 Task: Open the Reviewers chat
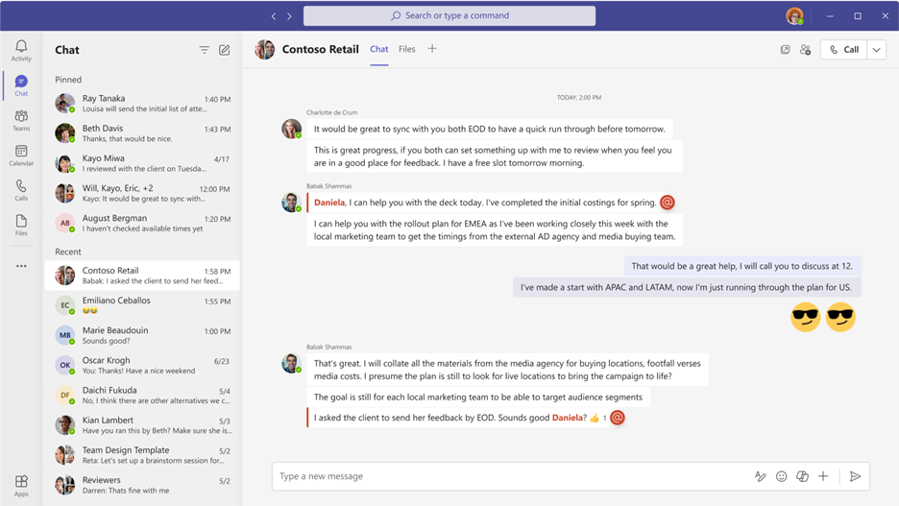[142, 485]
